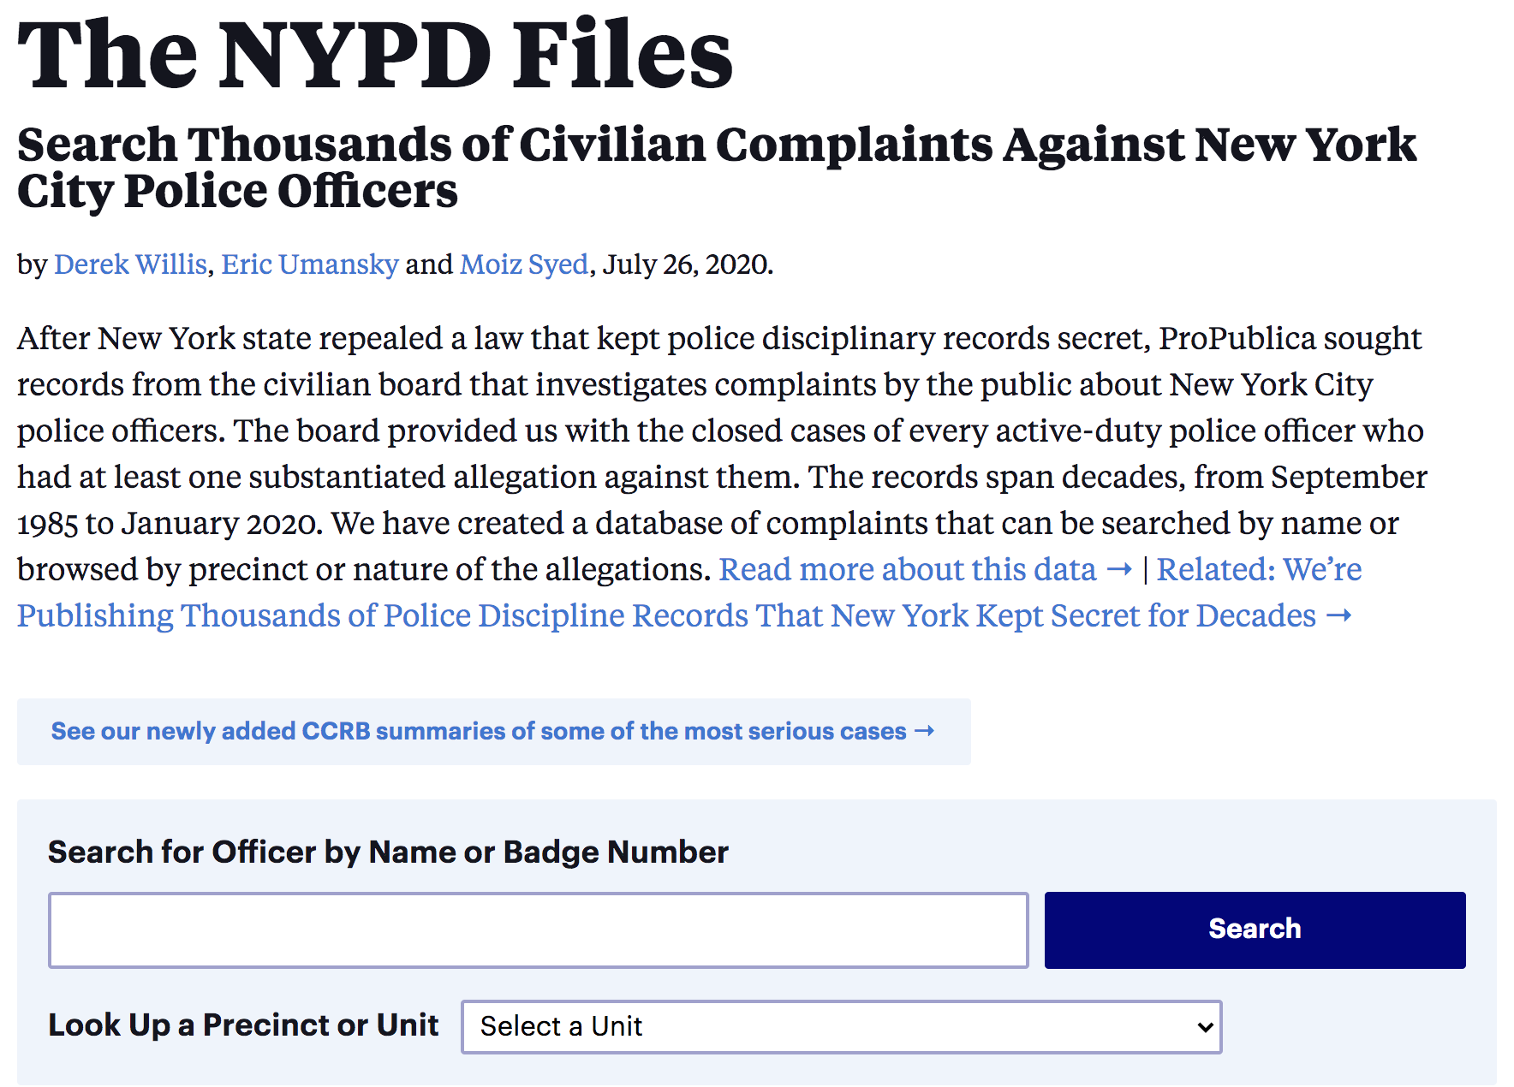
Task: Click 'Search for Officer by Name or Badge Number' label
Action: coord(388,852)
